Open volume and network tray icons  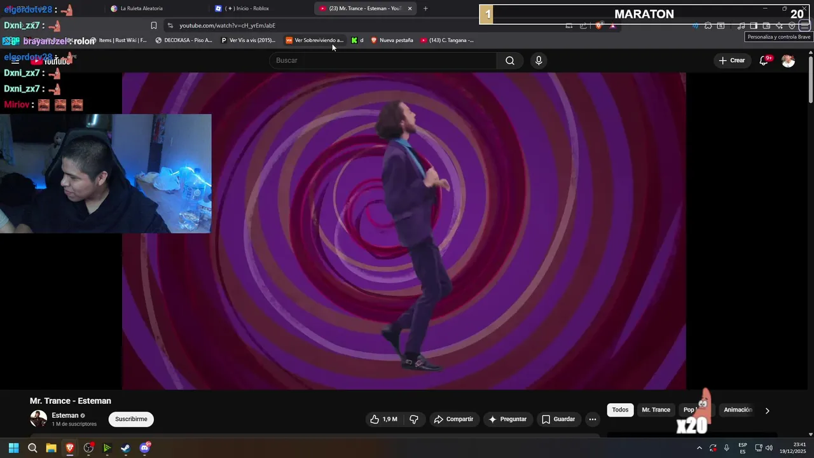764,448
